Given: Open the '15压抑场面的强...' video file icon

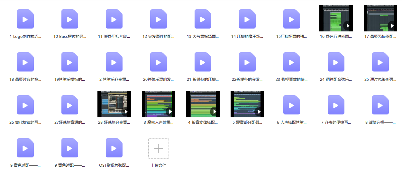Looking at the screenshot, I should pyautogui.click(x=292, y=19).
